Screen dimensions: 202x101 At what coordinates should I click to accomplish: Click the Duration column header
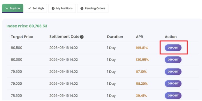[x=115, y=37]
